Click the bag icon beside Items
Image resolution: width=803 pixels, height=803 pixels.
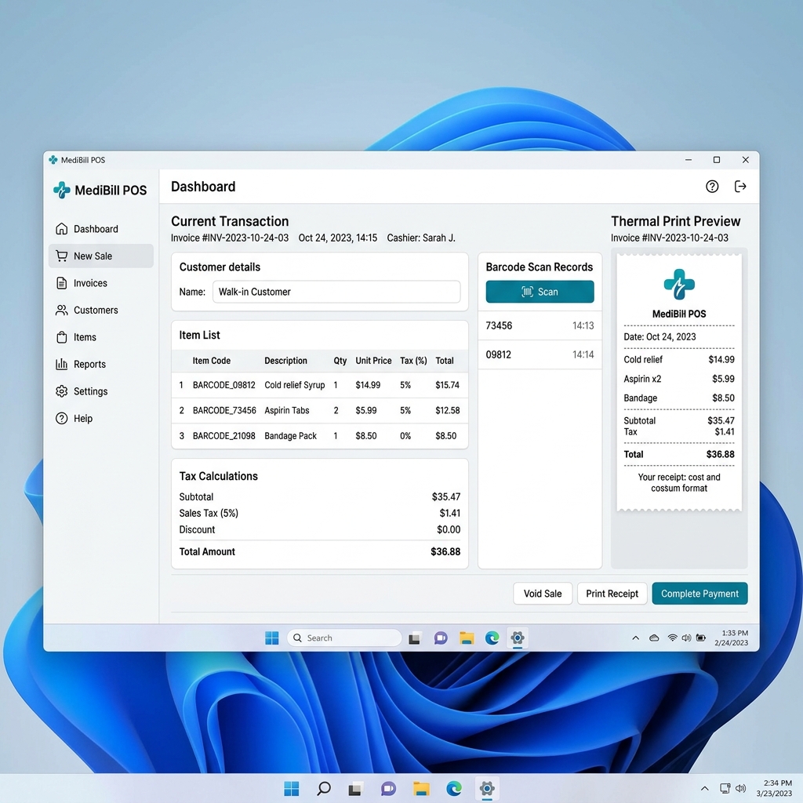pyautogui.click(x=61, y=337)
